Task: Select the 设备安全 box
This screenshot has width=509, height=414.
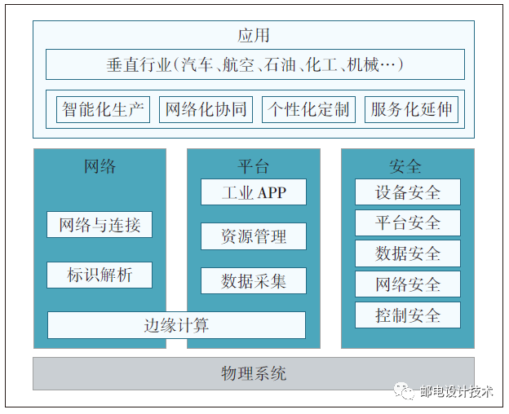Action: tap(408, 192)
